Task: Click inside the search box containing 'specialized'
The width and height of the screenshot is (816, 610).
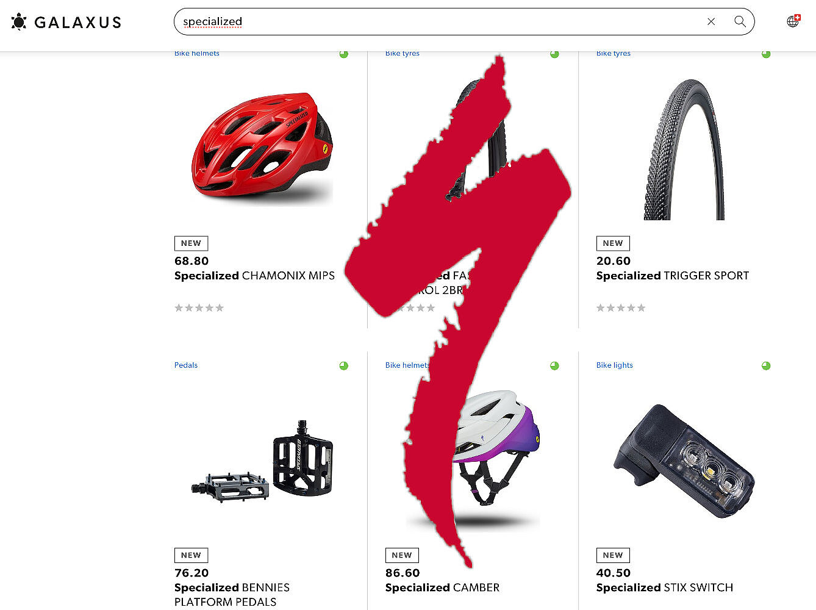Action: tap(439, 21)
